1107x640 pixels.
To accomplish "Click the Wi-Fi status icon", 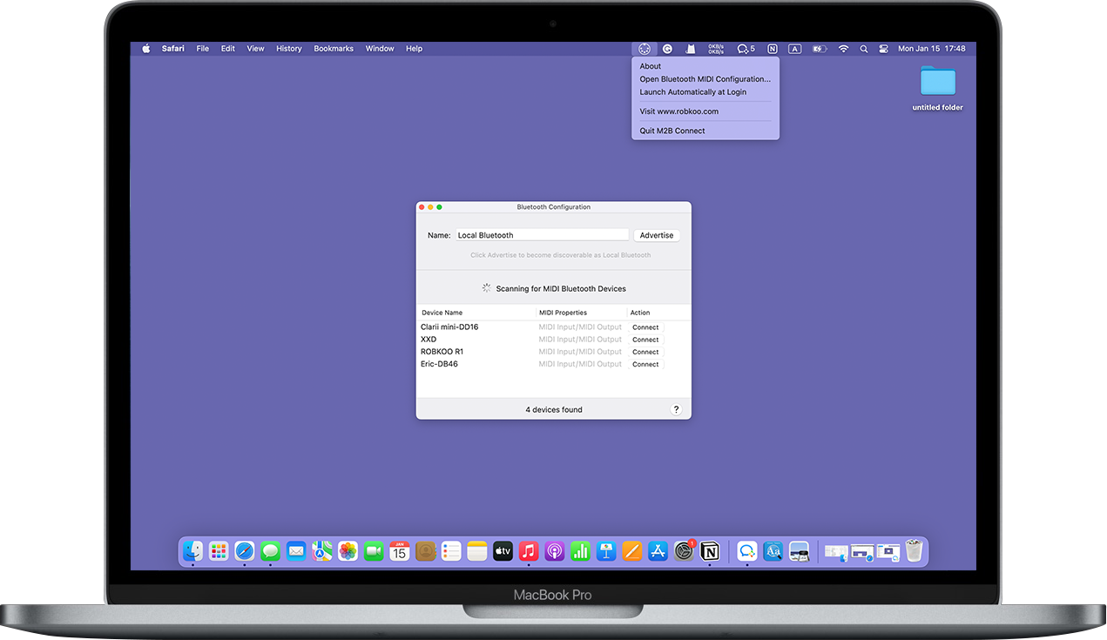I will pos(843,49).
